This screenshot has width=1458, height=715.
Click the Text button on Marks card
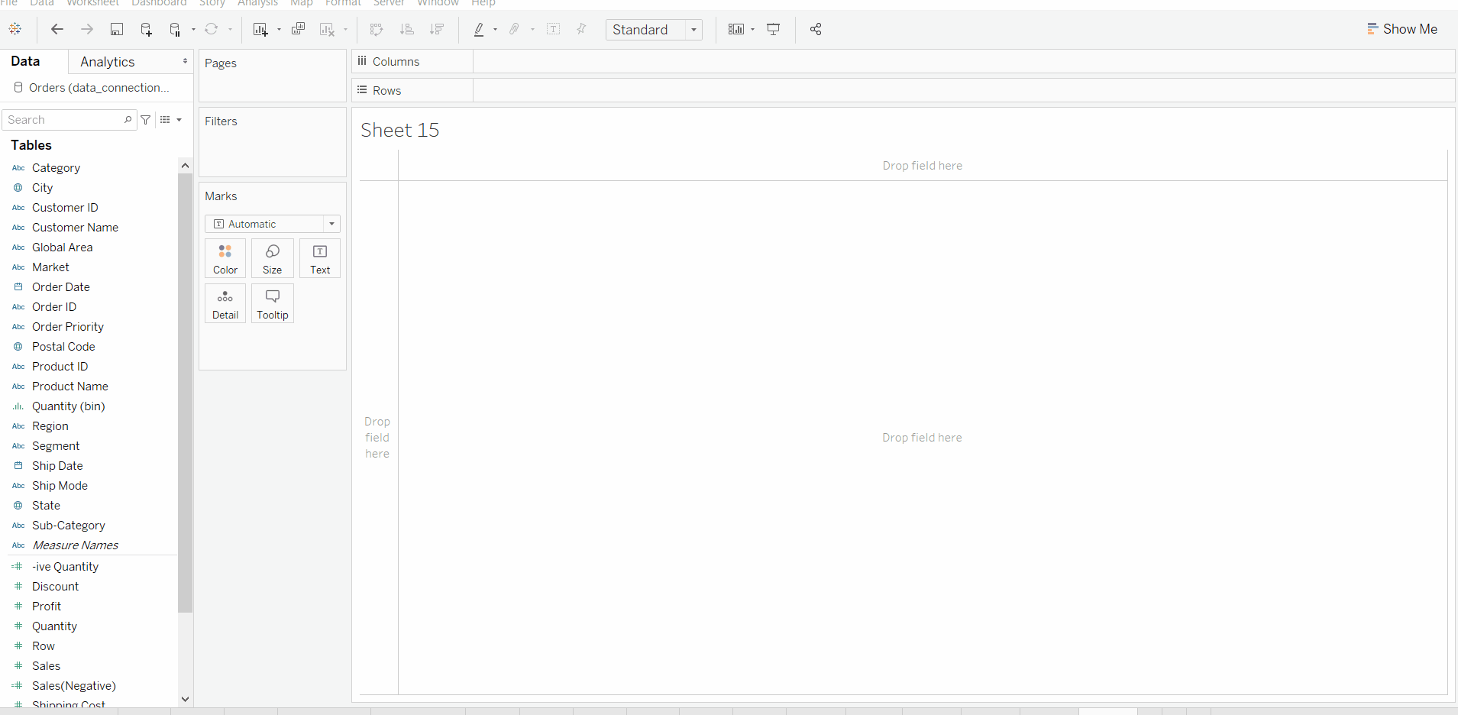[320, 259]
